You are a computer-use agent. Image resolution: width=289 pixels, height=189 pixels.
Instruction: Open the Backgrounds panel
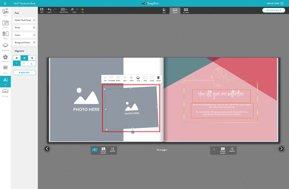[5, 46]
